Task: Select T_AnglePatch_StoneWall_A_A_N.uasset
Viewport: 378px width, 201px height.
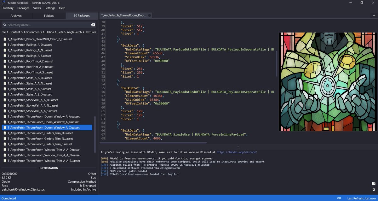Action: [47, 105]
